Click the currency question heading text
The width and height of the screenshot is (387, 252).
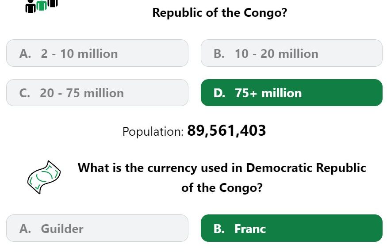coord(222,177)
